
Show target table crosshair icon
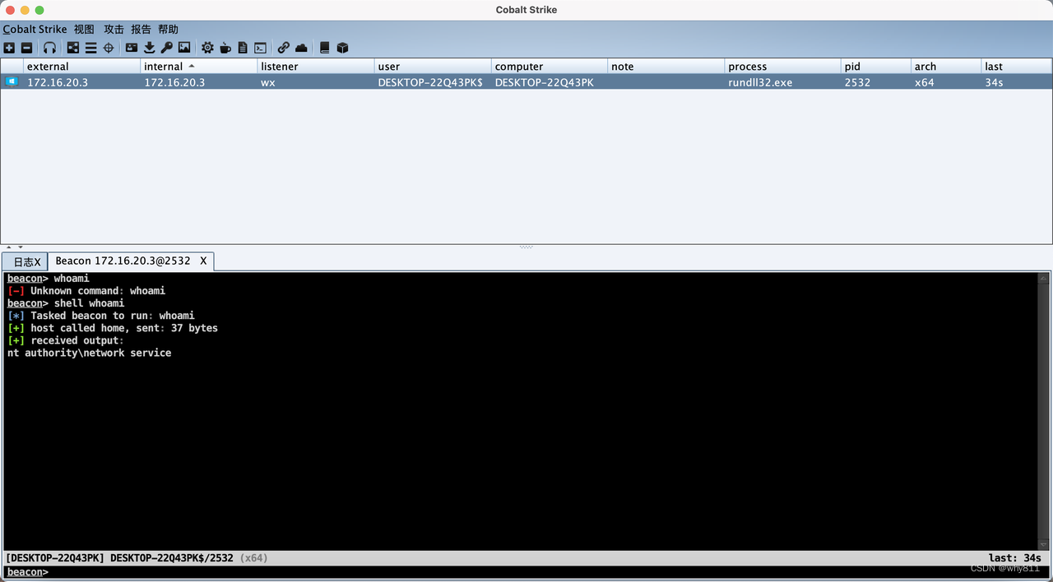[109, 48]
